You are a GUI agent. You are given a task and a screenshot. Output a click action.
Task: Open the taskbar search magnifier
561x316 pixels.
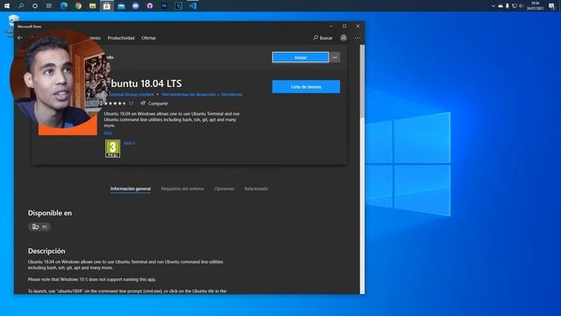21,6
